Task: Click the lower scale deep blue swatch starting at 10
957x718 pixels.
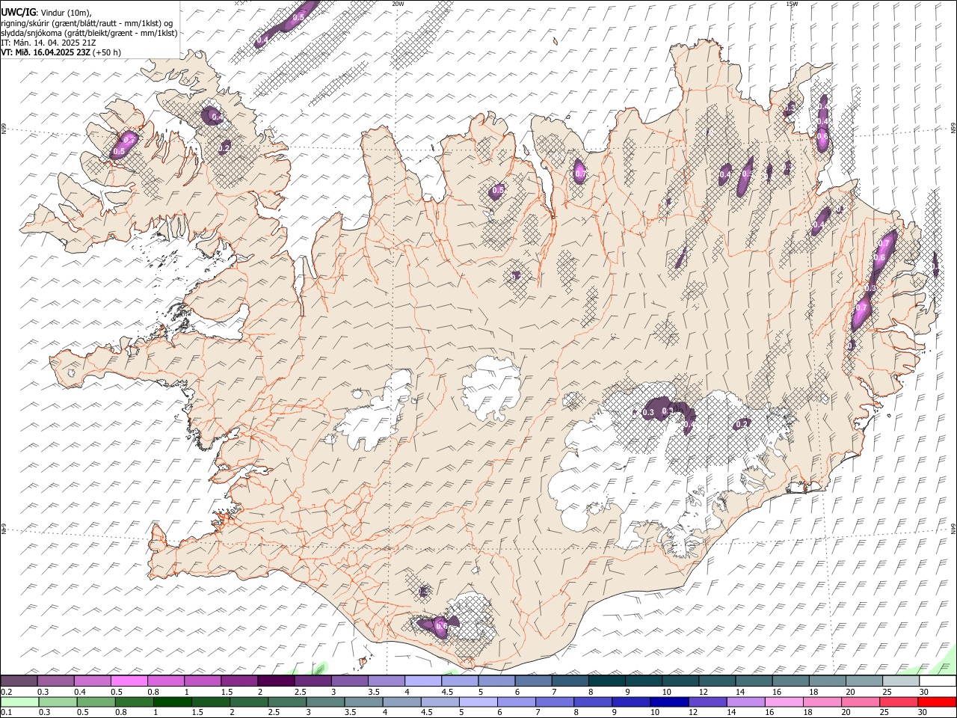Action: tap(669, 702)
